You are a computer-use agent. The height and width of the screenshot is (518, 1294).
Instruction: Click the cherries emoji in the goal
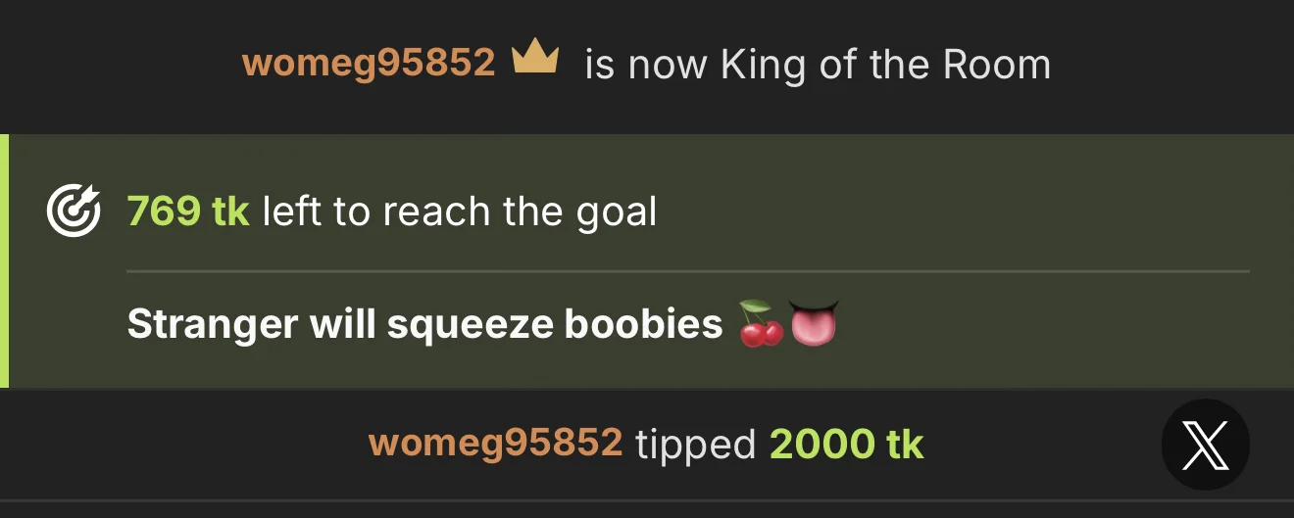coord(761,324)
